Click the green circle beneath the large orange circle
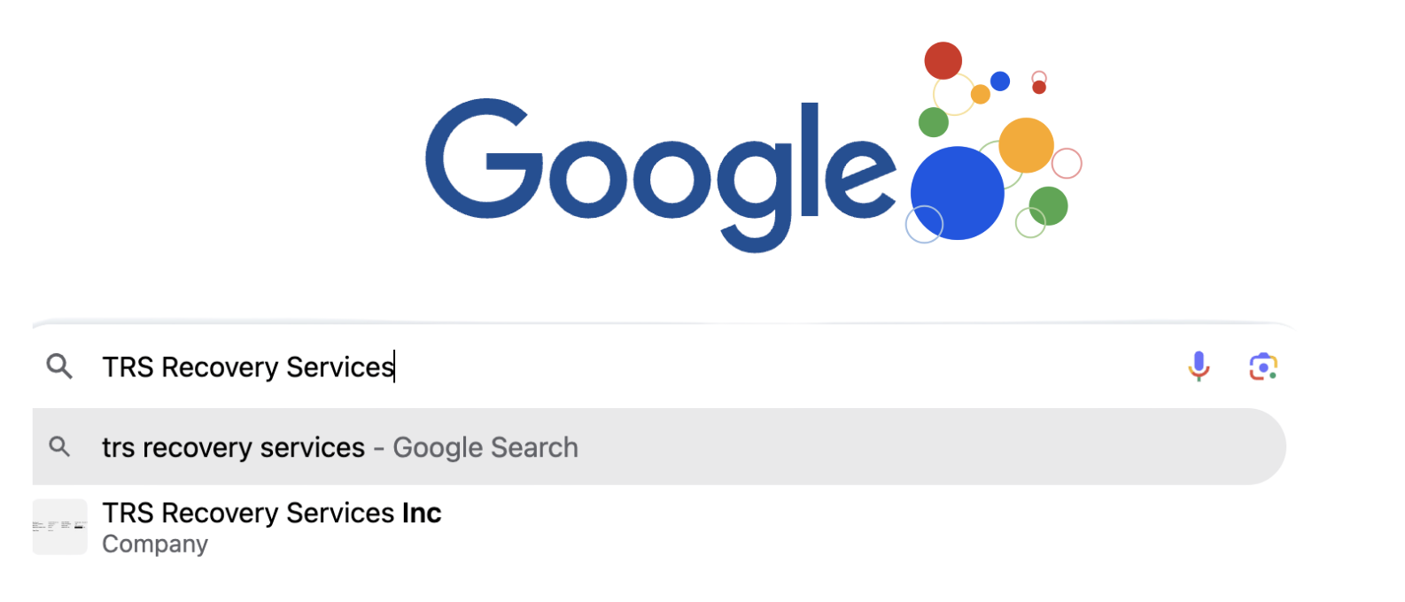This screenshot has height=602, width=1405. [x=1048, y=205]
